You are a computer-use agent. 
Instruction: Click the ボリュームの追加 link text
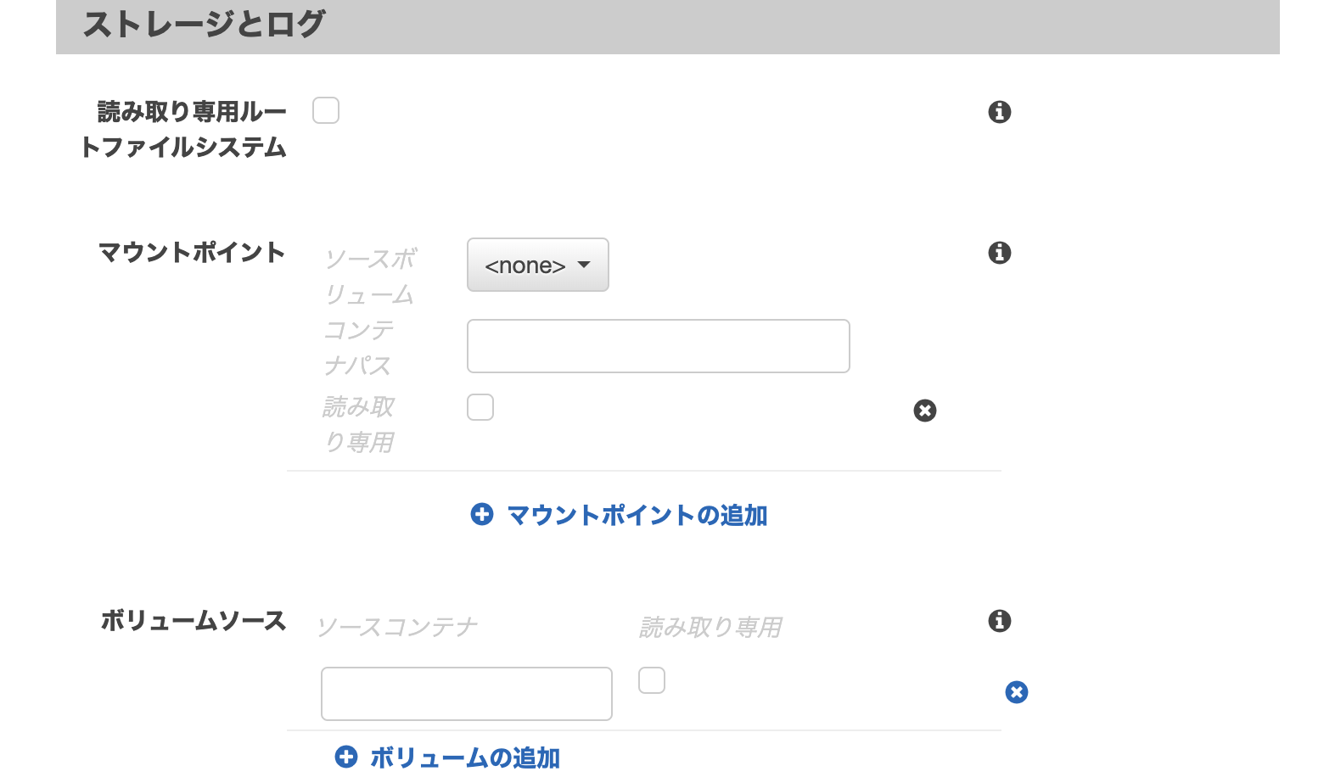pos(465,757)
